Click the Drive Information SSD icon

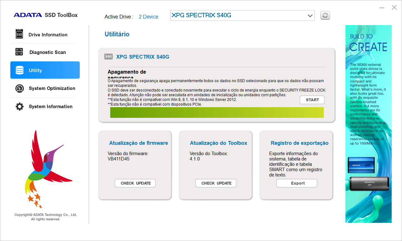point(19,34)
